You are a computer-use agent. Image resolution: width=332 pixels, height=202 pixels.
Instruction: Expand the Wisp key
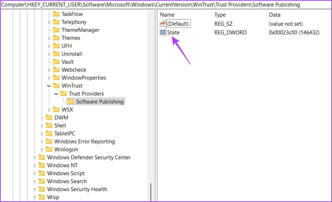coord(34,197)
